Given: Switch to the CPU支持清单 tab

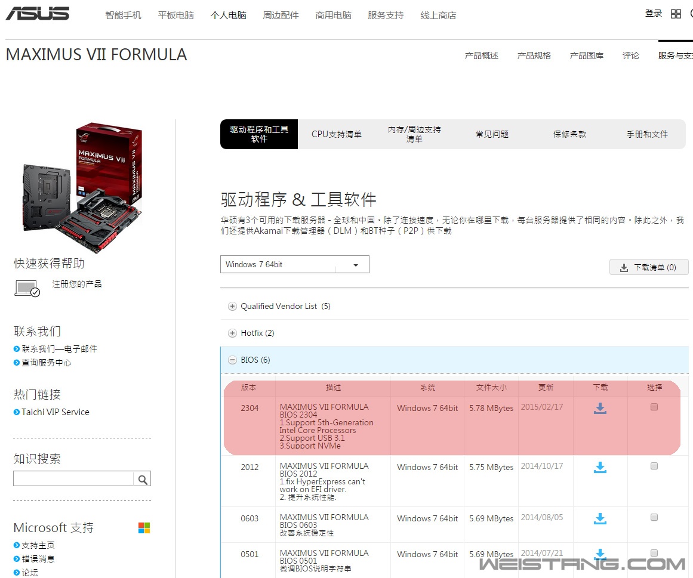Looking at the screenshot, I should click(x=336, y=134).
